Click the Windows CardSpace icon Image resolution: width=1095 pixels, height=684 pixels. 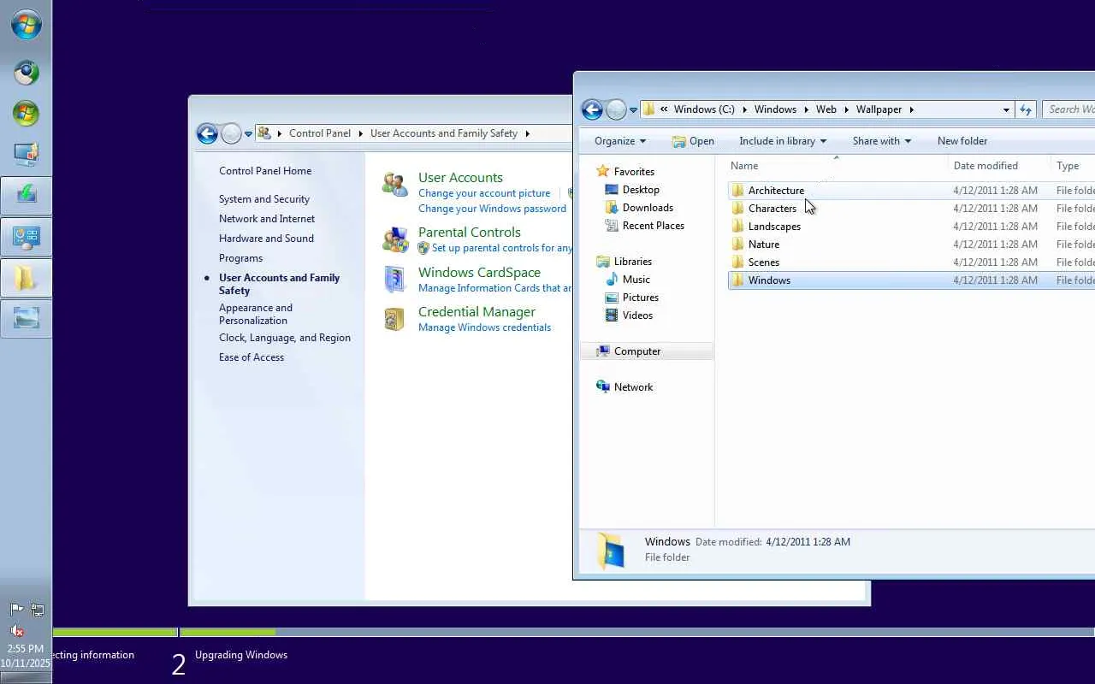pyautogui.click(x=394, y=280)
